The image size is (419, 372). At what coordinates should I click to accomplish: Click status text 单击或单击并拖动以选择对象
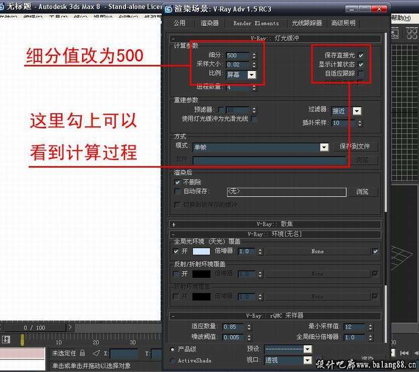click(x=91, y=365)
